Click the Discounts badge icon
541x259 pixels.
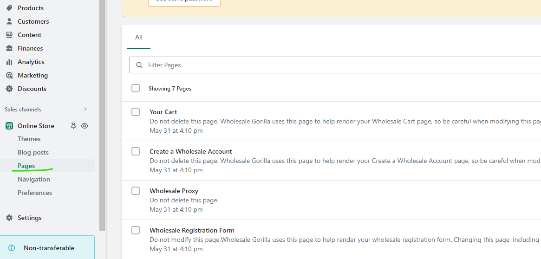(x=9, y=89)
